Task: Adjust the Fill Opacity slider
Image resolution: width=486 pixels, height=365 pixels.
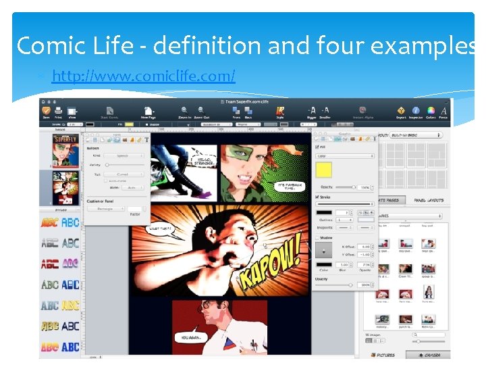Action: [346, 187]
